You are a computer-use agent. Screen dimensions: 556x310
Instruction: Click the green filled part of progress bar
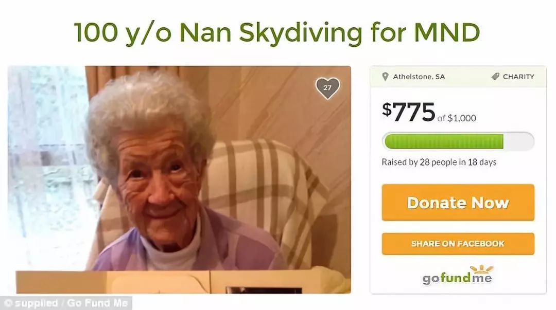444,141
